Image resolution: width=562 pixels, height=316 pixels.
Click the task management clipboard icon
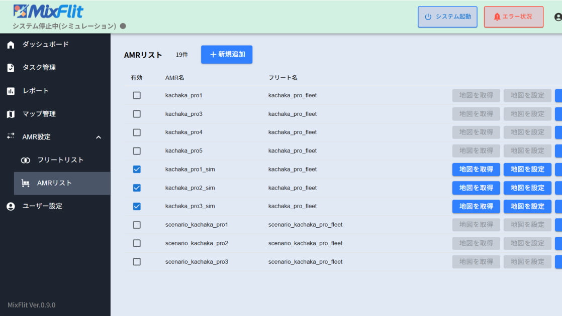[x=11, y=68]
